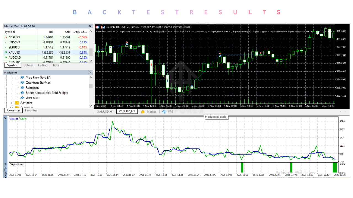This screenshot has width=353, height=198.
Task: Click the Robot Xauusd Mt5 Gold Scalper icon
Action: coord(22,93)
